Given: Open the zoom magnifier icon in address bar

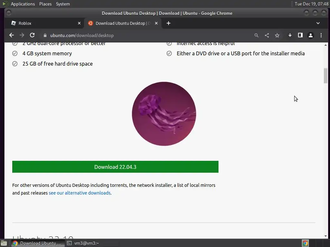Looking at the screenshot, I should tap(256, 35).
